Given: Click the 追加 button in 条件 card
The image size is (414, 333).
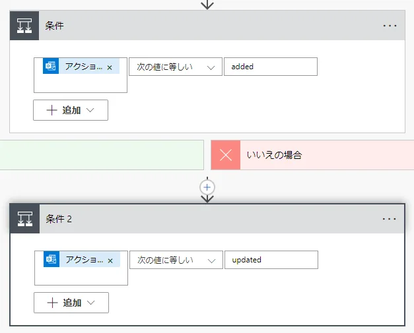Looking at the screenshot, I should pyautogui.click(x=71, y=110).
